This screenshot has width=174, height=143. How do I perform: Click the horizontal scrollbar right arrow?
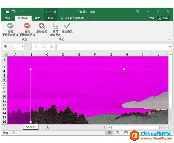pos(167,127)
